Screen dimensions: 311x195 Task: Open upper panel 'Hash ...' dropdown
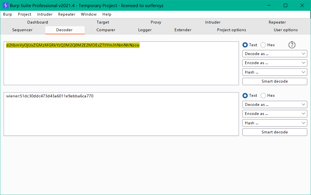[275, 72]
